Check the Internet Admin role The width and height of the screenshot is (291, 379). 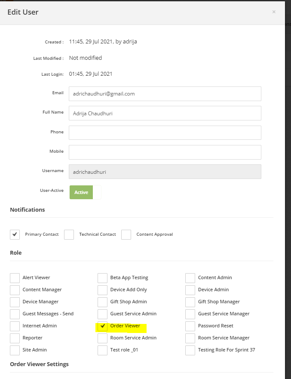(x=15, y=326)
